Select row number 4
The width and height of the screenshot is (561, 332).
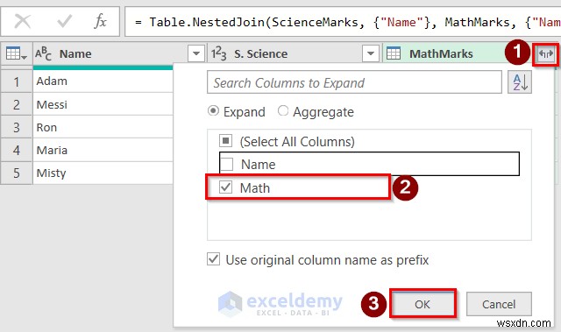pos(17,150)
